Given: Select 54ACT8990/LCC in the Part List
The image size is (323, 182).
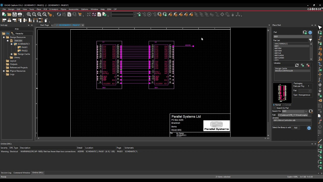Looking at the screenshot, I should 281,44.
